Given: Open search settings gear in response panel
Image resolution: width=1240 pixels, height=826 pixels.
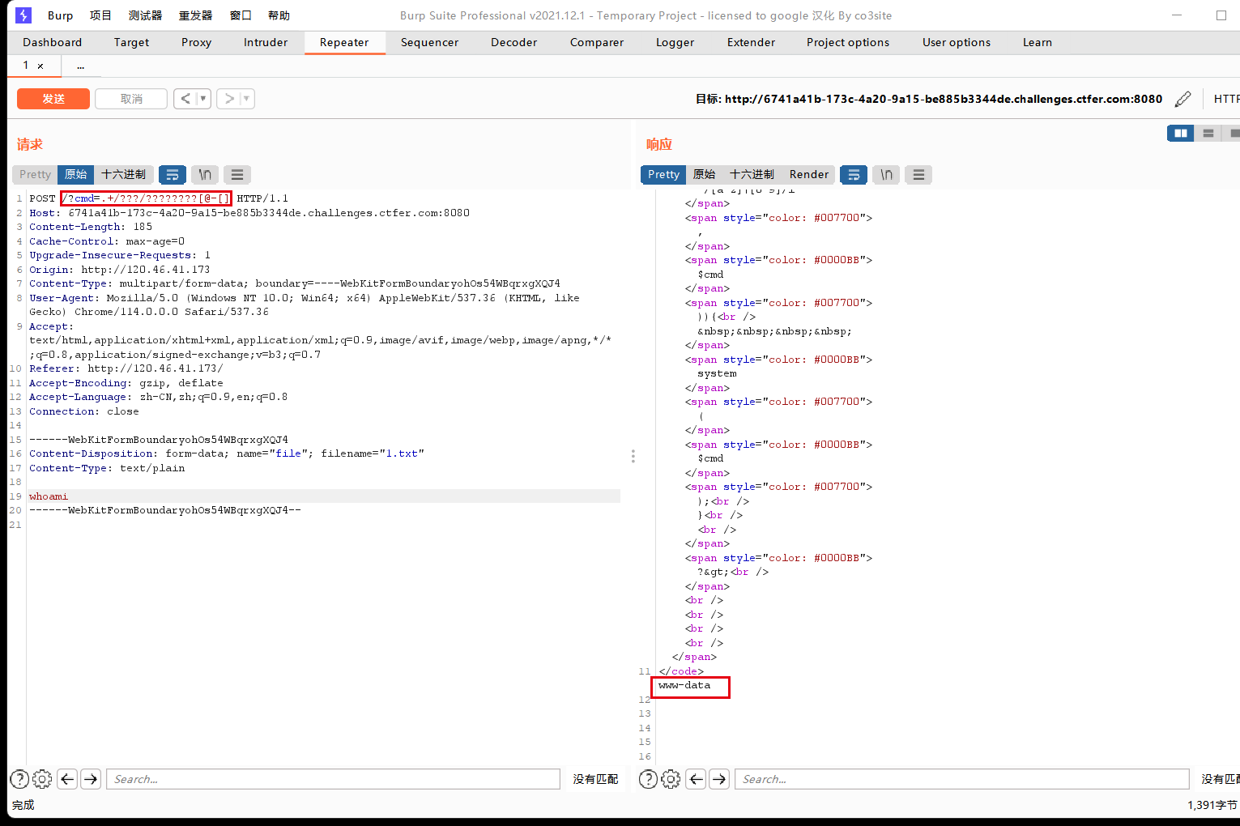Looking at the screenshot, I should [671, 779].
